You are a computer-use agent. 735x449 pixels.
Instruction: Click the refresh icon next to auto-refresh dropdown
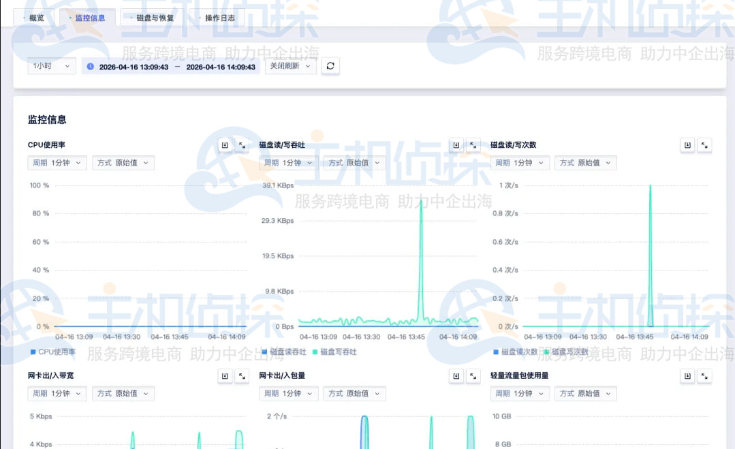pyautogui.click(x=330, y=66)
